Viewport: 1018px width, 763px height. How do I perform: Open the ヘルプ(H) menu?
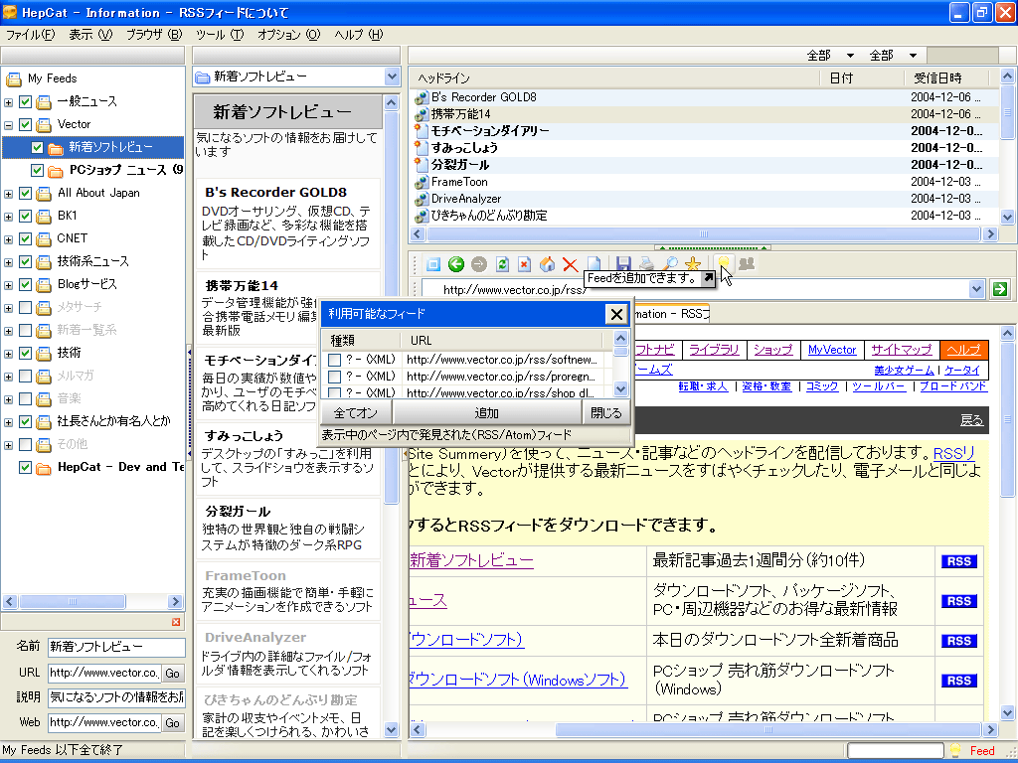pos(359,35)
